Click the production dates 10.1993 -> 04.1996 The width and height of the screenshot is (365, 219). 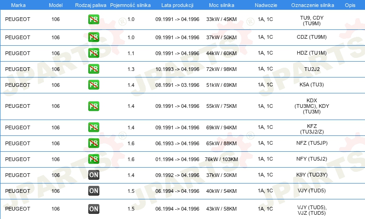click(177, 69)
